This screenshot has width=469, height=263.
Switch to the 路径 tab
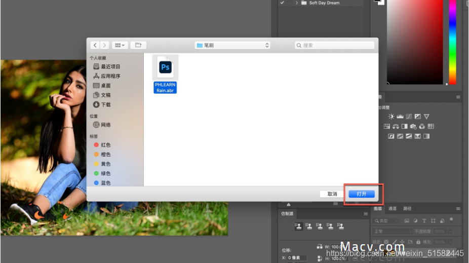(x=407, y=209)
